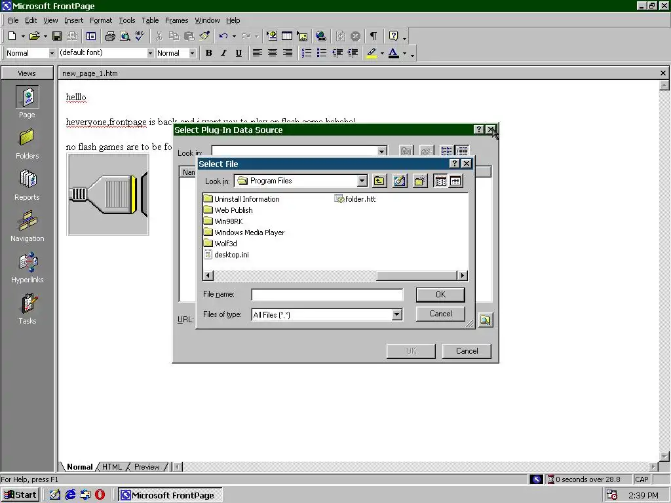Run the ABC spelling check icon
671x503 pixels.
point(140,37)
